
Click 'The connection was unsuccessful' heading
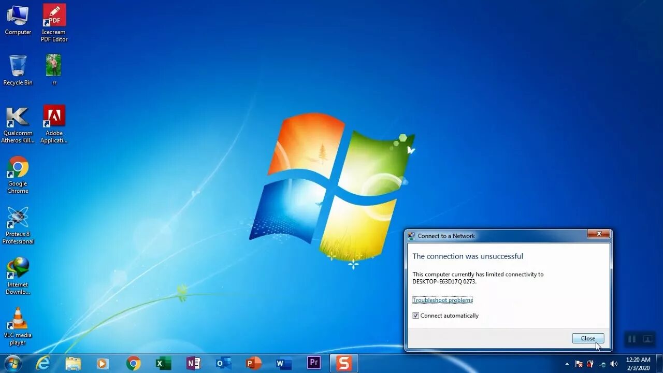click(468, 256)
